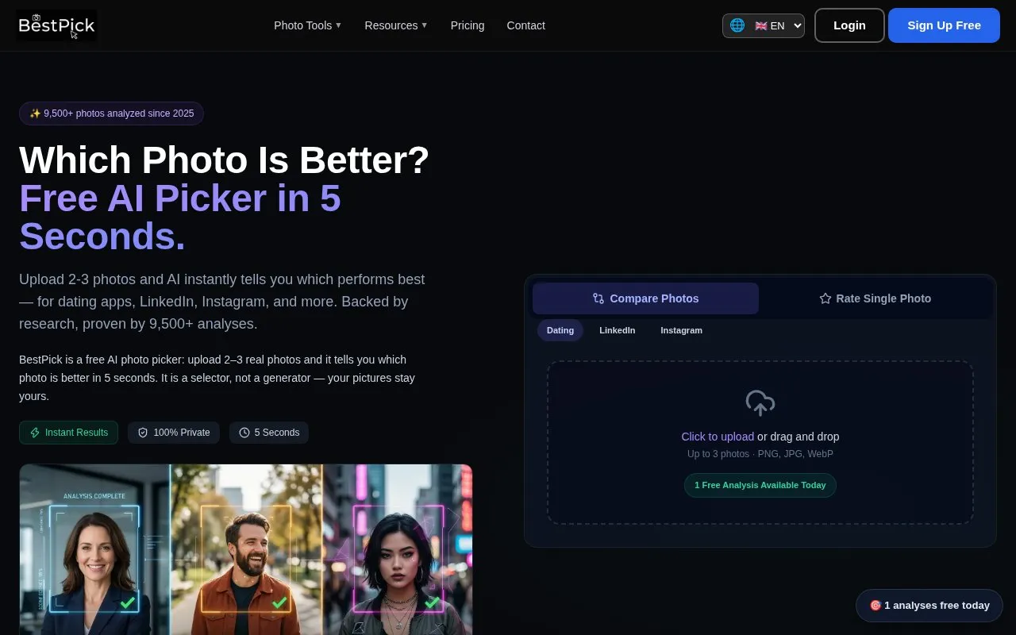Click the BestPick logo
This screenshot has height=635, width=1016.
coord(56,25)
